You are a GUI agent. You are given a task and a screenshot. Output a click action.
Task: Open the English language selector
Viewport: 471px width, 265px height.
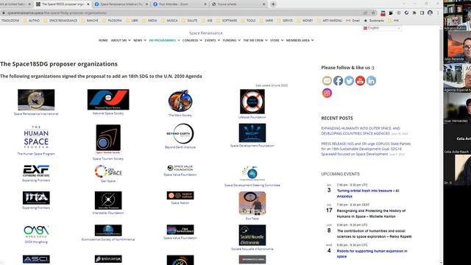pyautogui.click(x=382, y=28)
